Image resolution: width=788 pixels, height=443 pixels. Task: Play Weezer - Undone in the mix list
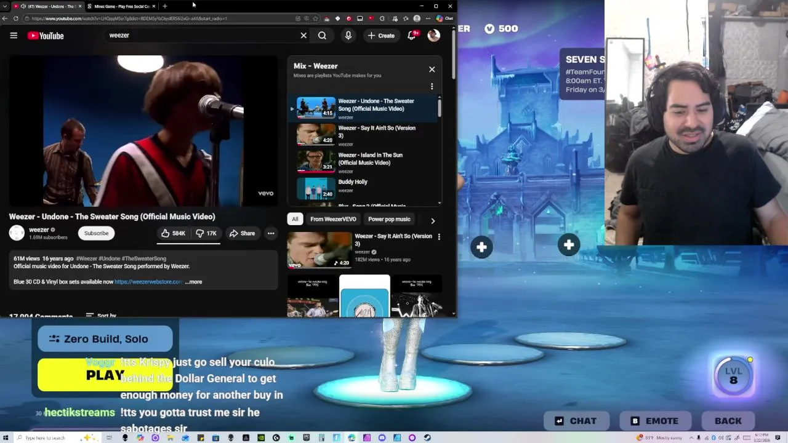pyautogui.click(x=363, y=108)
